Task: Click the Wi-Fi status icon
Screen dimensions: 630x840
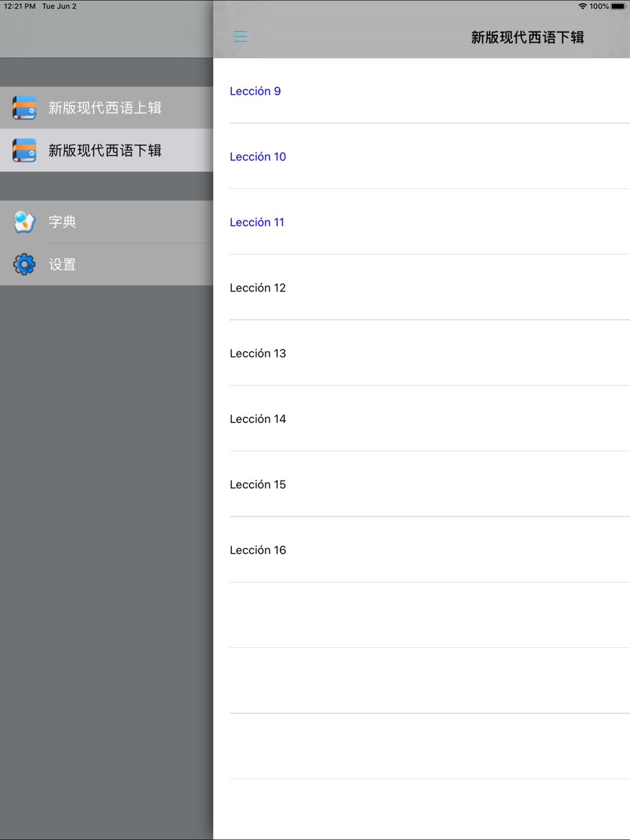Action: click(x=583, y=6)
